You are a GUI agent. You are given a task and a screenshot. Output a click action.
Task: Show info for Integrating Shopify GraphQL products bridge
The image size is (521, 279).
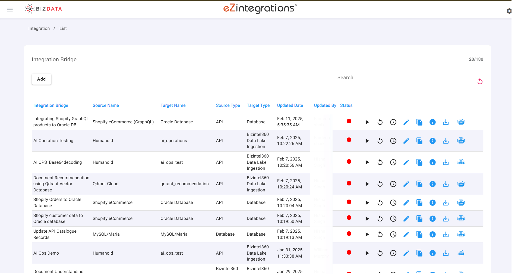[x=432, y=122]
